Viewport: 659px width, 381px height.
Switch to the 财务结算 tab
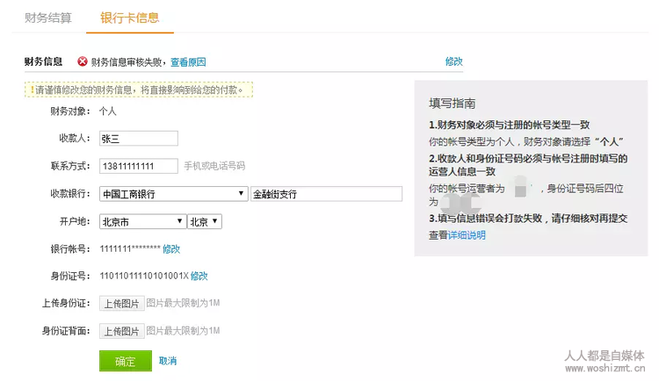coord(48,17)
